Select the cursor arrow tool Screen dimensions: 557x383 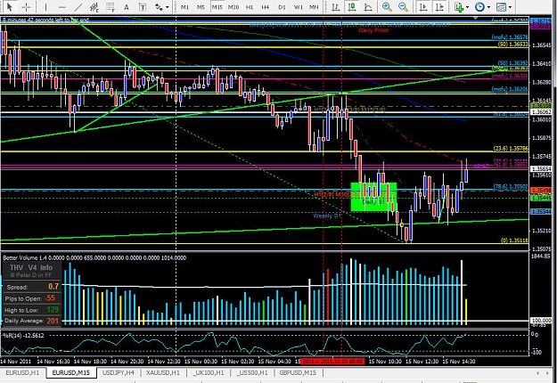10,7
